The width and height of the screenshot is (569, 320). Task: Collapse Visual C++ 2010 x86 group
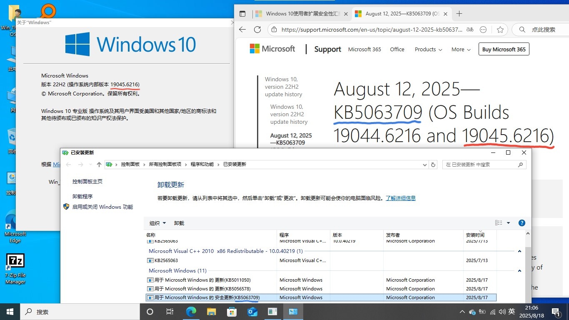[x=519, y=251]
